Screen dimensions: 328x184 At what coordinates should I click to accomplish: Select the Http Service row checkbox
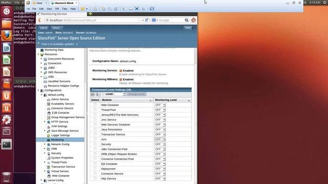[x=95, y=178]
